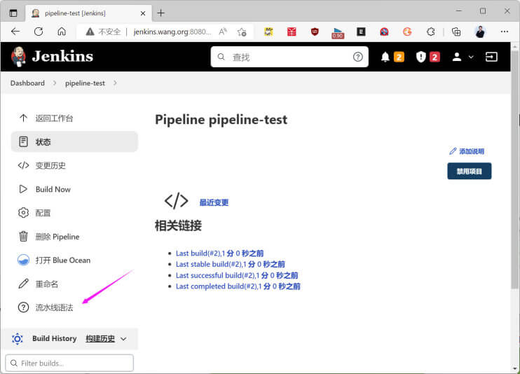Screen dimensions: 520x374
Task: Collapse the Build History chevron
Action: 124,339
